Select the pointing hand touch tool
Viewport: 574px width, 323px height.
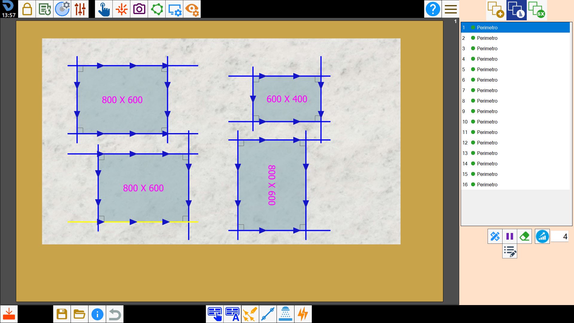(x=104, y=9)
